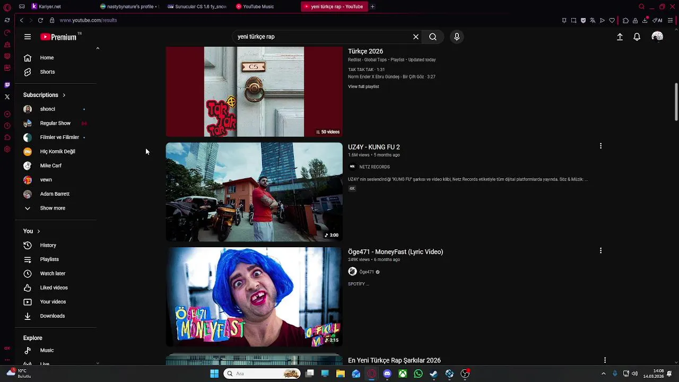Open options for En Yeni Türkçe Rap playlist
Viewport: 679px width, 382px height.
tap(605, 360)
